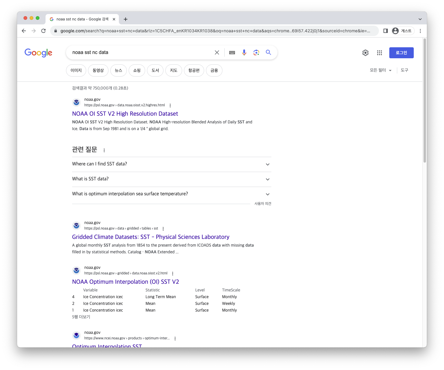This screenshot has width=444, height=370.
Task: Click NOAA favicon of Gridded Climate Datasets result
Action: (x=76, y=226)
